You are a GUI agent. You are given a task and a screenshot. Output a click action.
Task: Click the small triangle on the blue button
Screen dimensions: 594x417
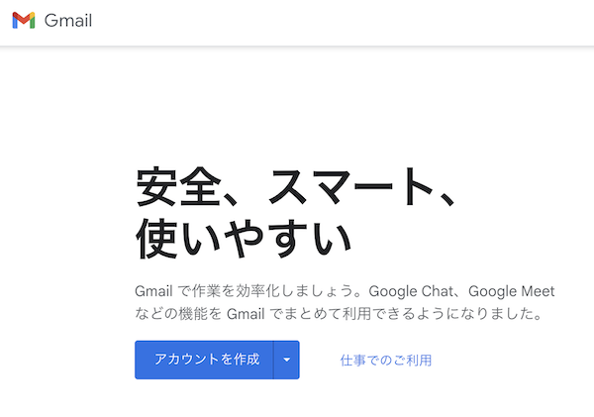[286, 360]
